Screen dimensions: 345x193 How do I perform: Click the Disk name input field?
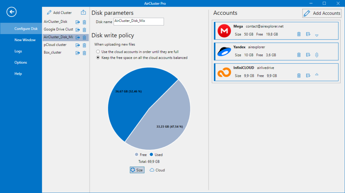tap(138, 22)
